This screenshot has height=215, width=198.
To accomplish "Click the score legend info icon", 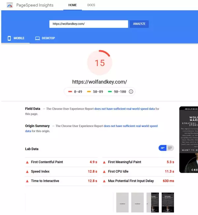I will [131, 91].
